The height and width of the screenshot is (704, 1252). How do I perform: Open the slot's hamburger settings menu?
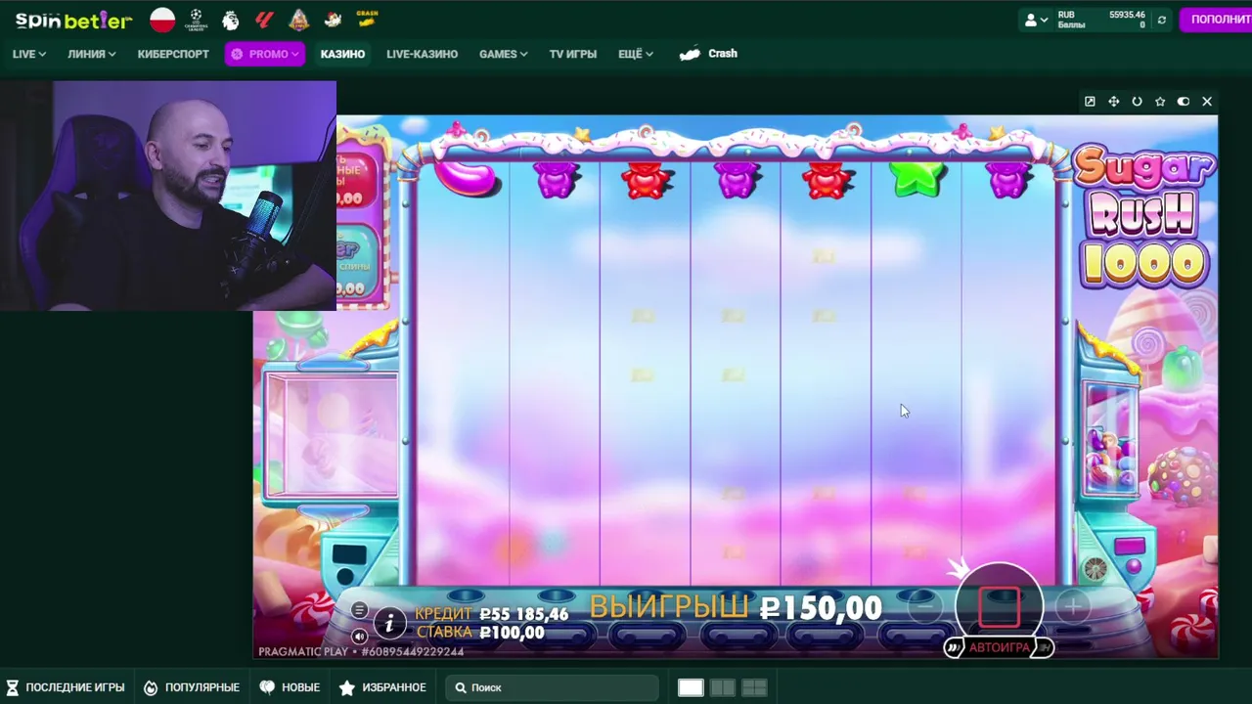[x=359, y=610]
